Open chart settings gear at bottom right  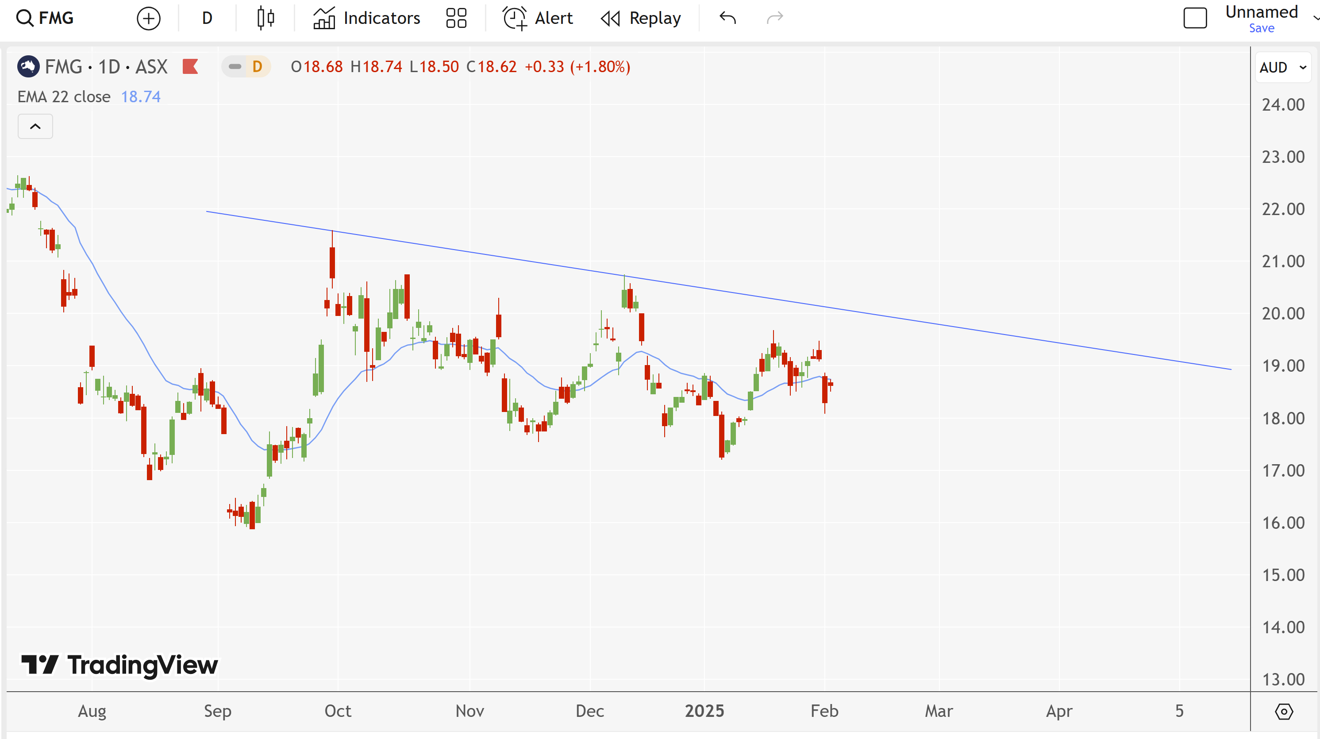(x=1284, y=711)
